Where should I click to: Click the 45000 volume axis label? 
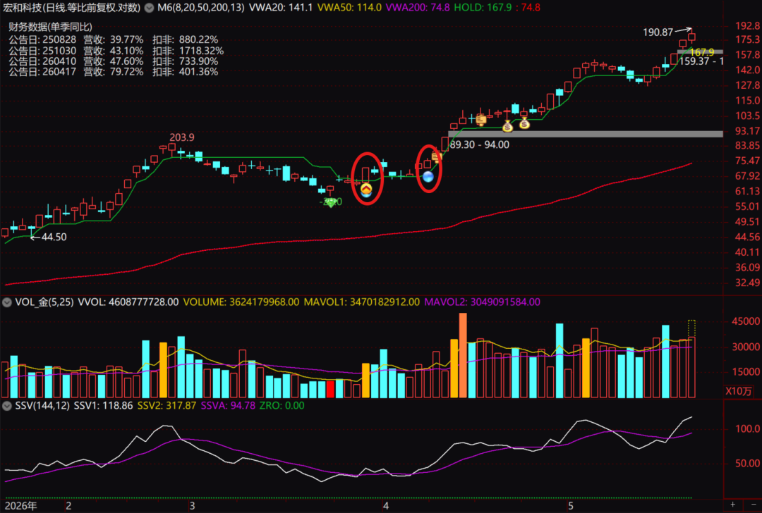(746, 321)
